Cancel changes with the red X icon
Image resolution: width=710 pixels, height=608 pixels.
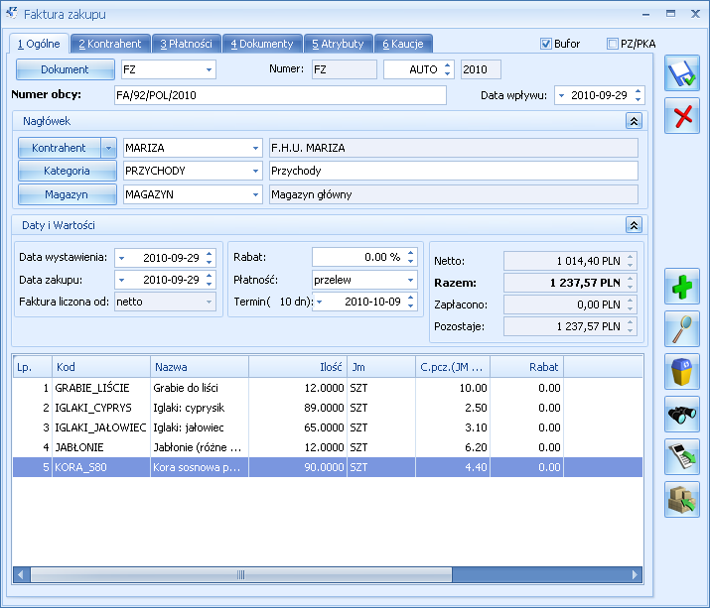click(682, 116)
